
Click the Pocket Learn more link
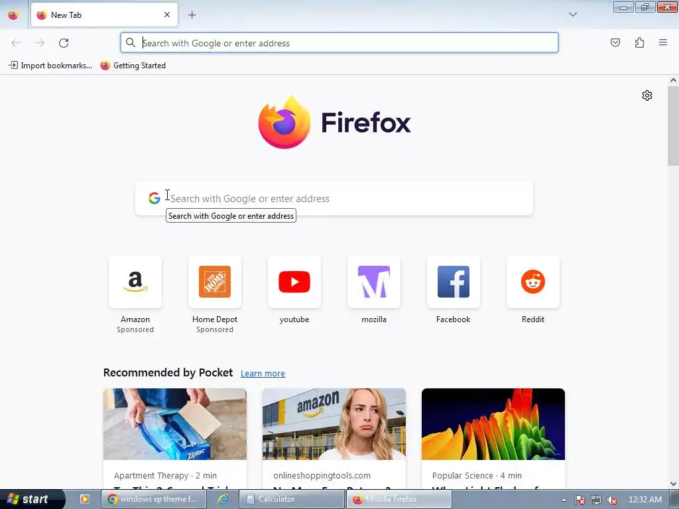[x=263, y=373]
